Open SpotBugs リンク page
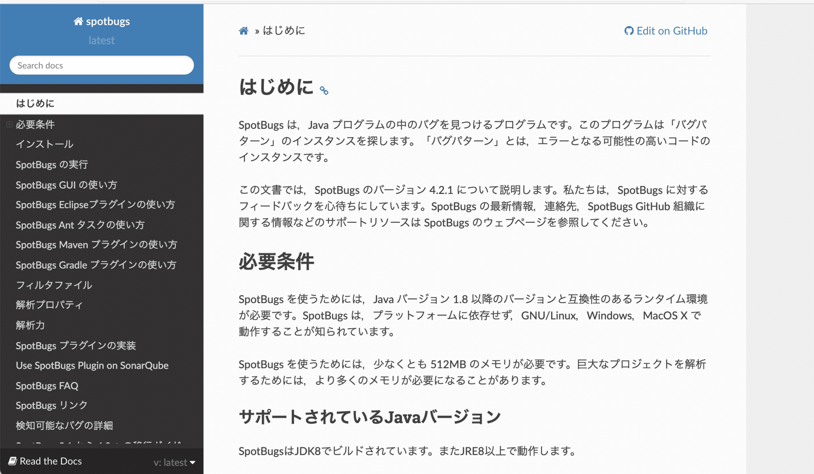The height and width of the screenshot is (474, 814). (51, 405)
